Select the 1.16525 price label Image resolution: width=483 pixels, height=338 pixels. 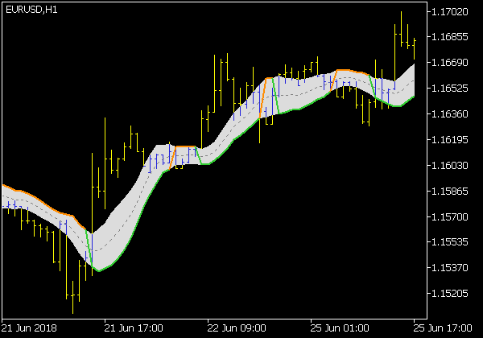(449, 89)
